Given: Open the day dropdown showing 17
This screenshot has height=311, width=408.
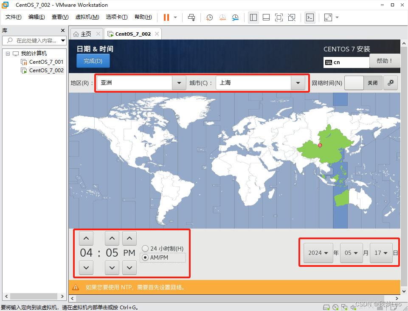Looking at the screenshot, I should coord(381,253).
